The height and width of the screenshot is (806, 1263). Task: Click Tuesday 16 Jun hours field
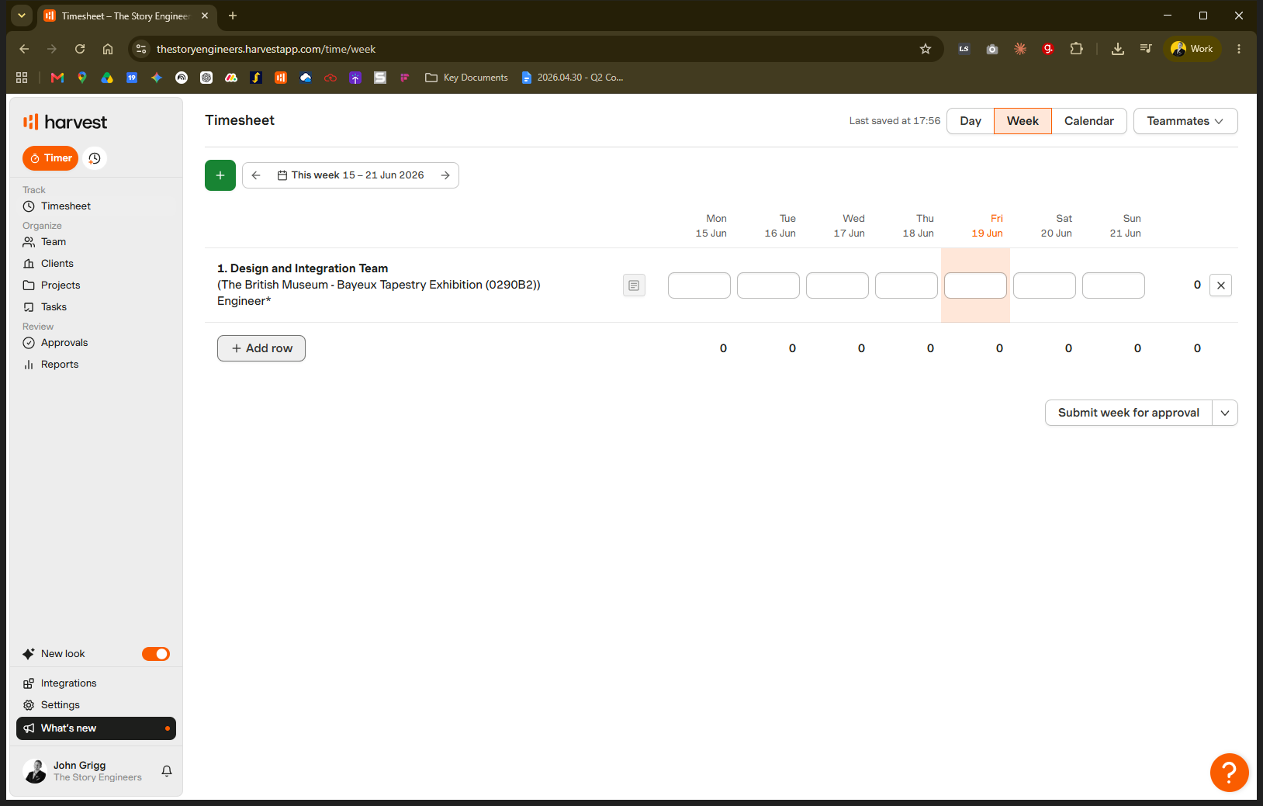(768, 285)
